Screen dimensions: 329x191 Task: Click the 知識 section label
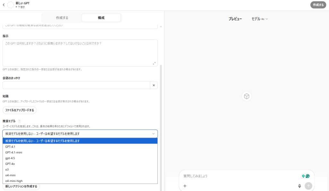(5, 96)
